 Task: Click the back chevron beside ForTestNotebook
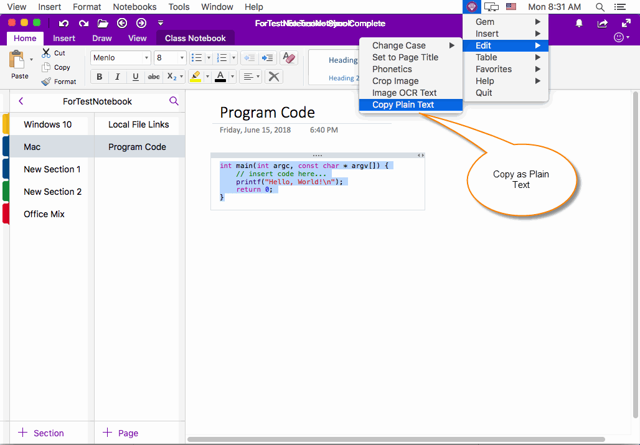(x=21, y=101)
